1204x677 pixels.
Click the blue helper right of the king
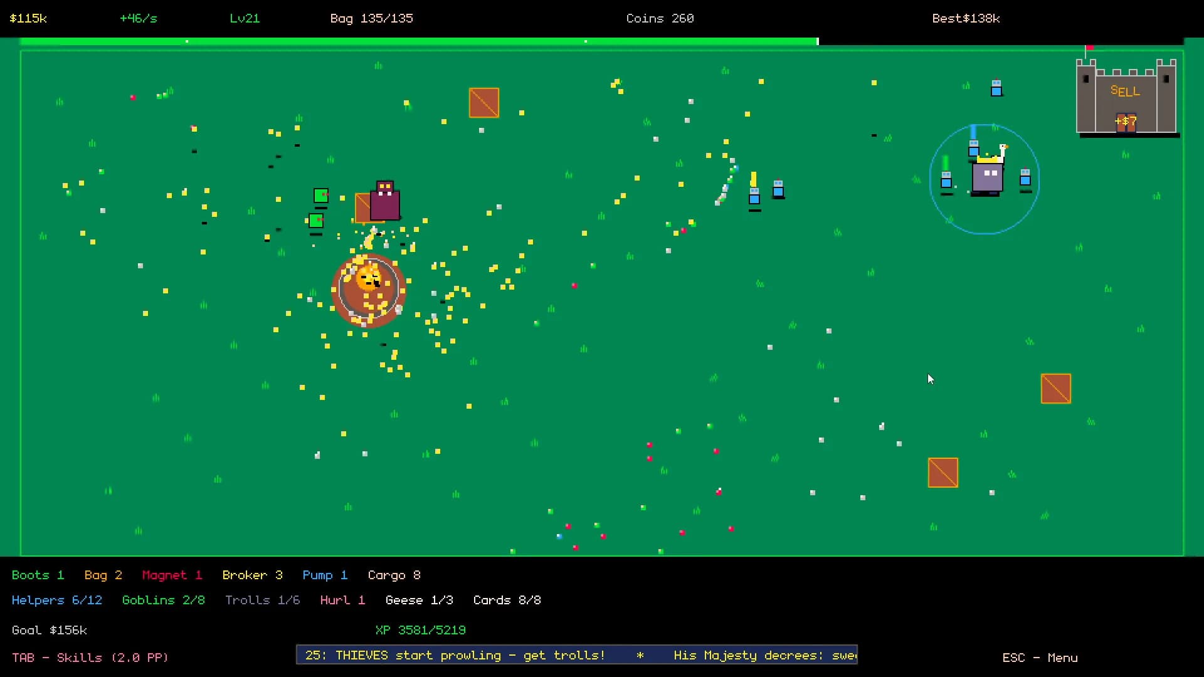click(1025, 177)
